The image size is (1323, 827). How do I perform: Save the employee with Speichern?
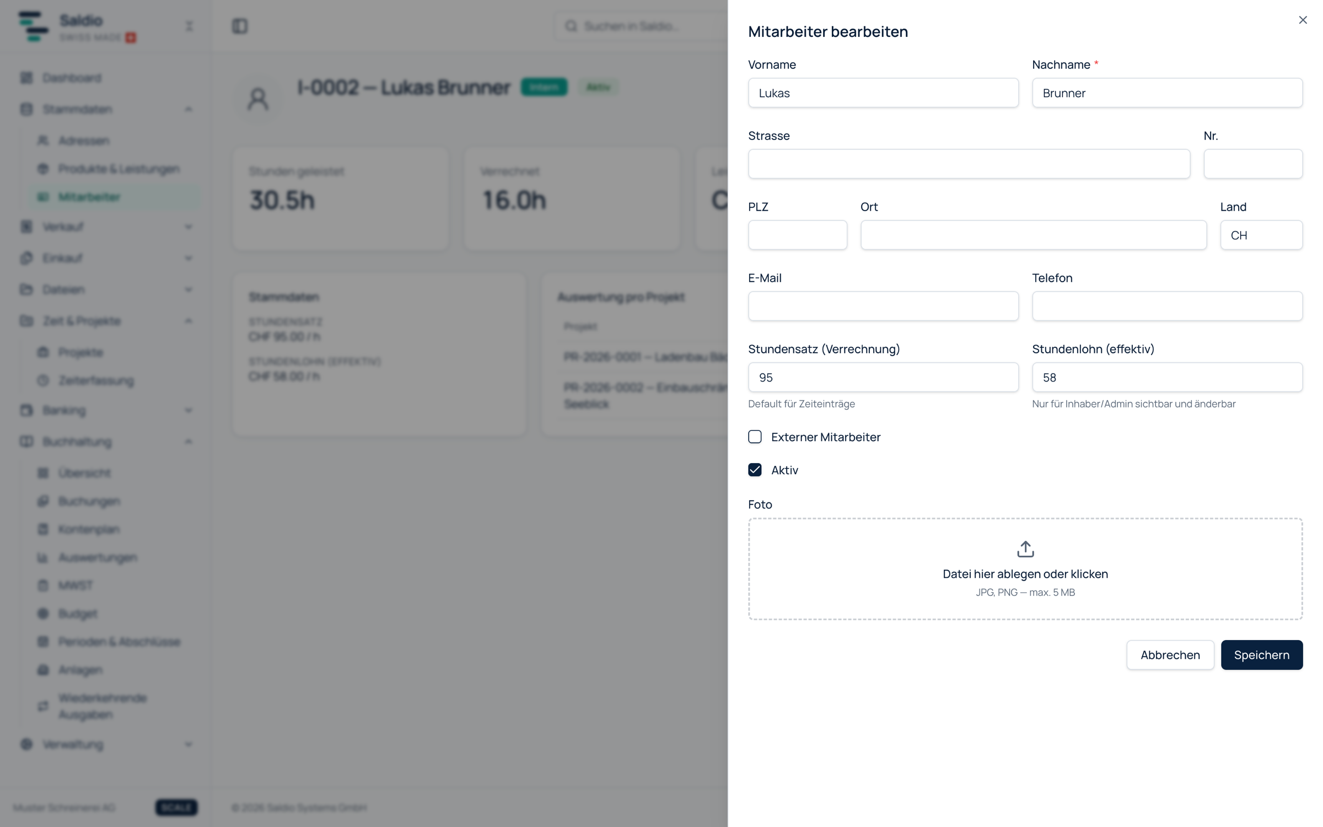coord(1261,655)
